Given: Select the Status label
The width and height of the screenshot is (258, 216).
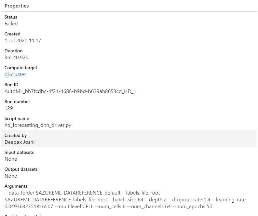Looking at the screenshot, I should [x=11, y=17].
